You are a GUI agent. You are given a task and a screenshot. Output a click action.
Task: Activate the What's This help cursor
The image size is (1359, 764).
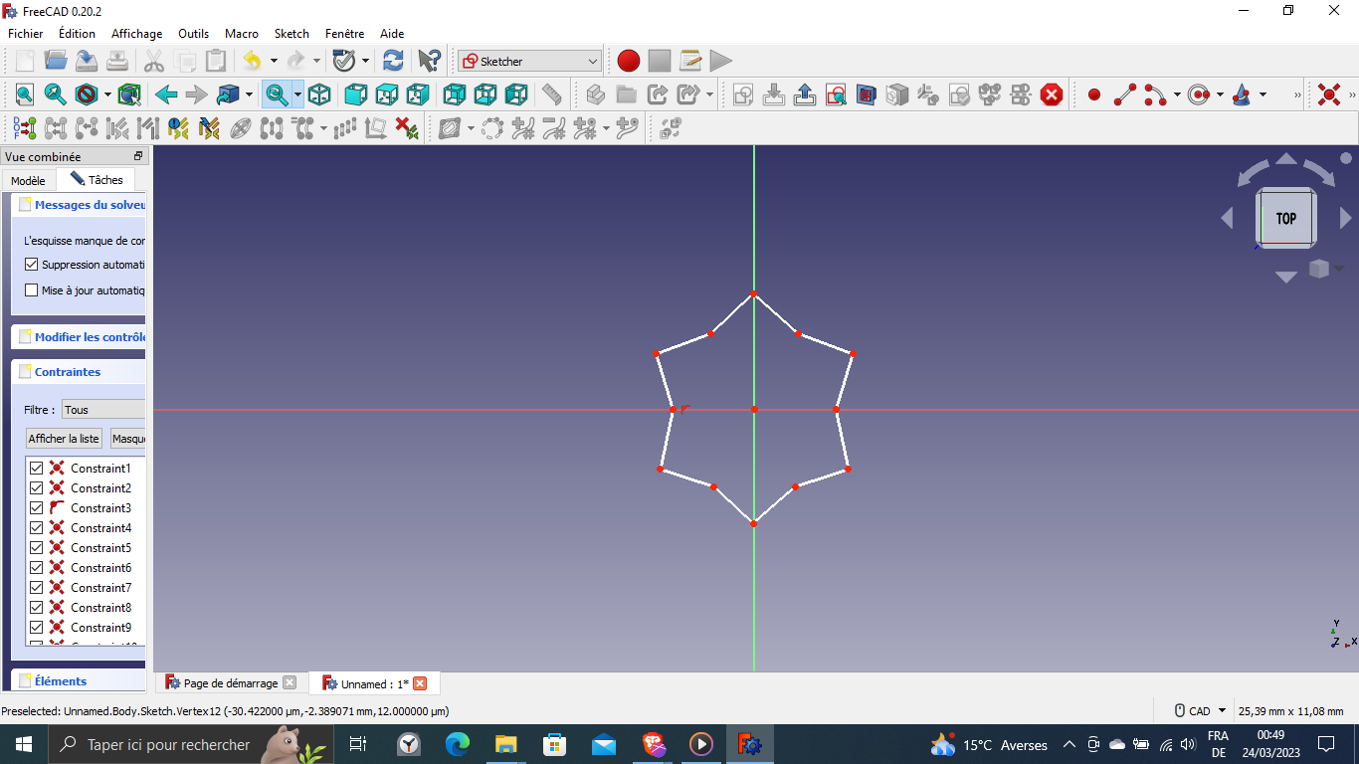coord(429,61)
